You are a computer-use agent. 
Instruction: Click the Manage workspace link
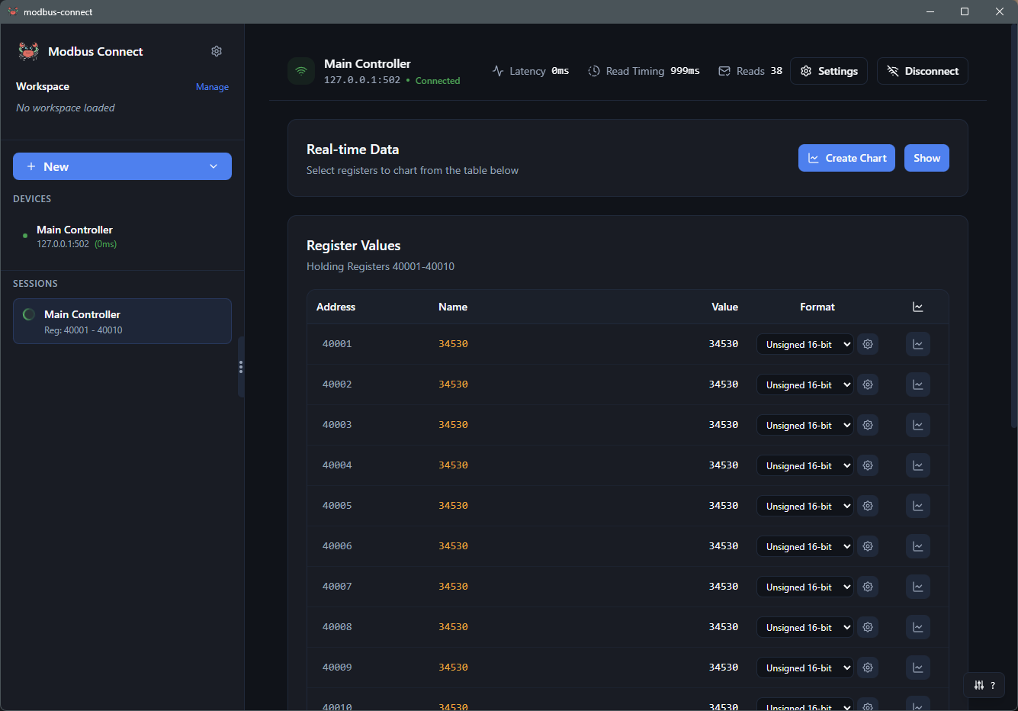(212, 87)
